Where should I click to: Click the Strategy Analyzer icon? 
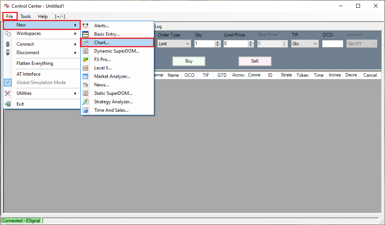point(85,102)
